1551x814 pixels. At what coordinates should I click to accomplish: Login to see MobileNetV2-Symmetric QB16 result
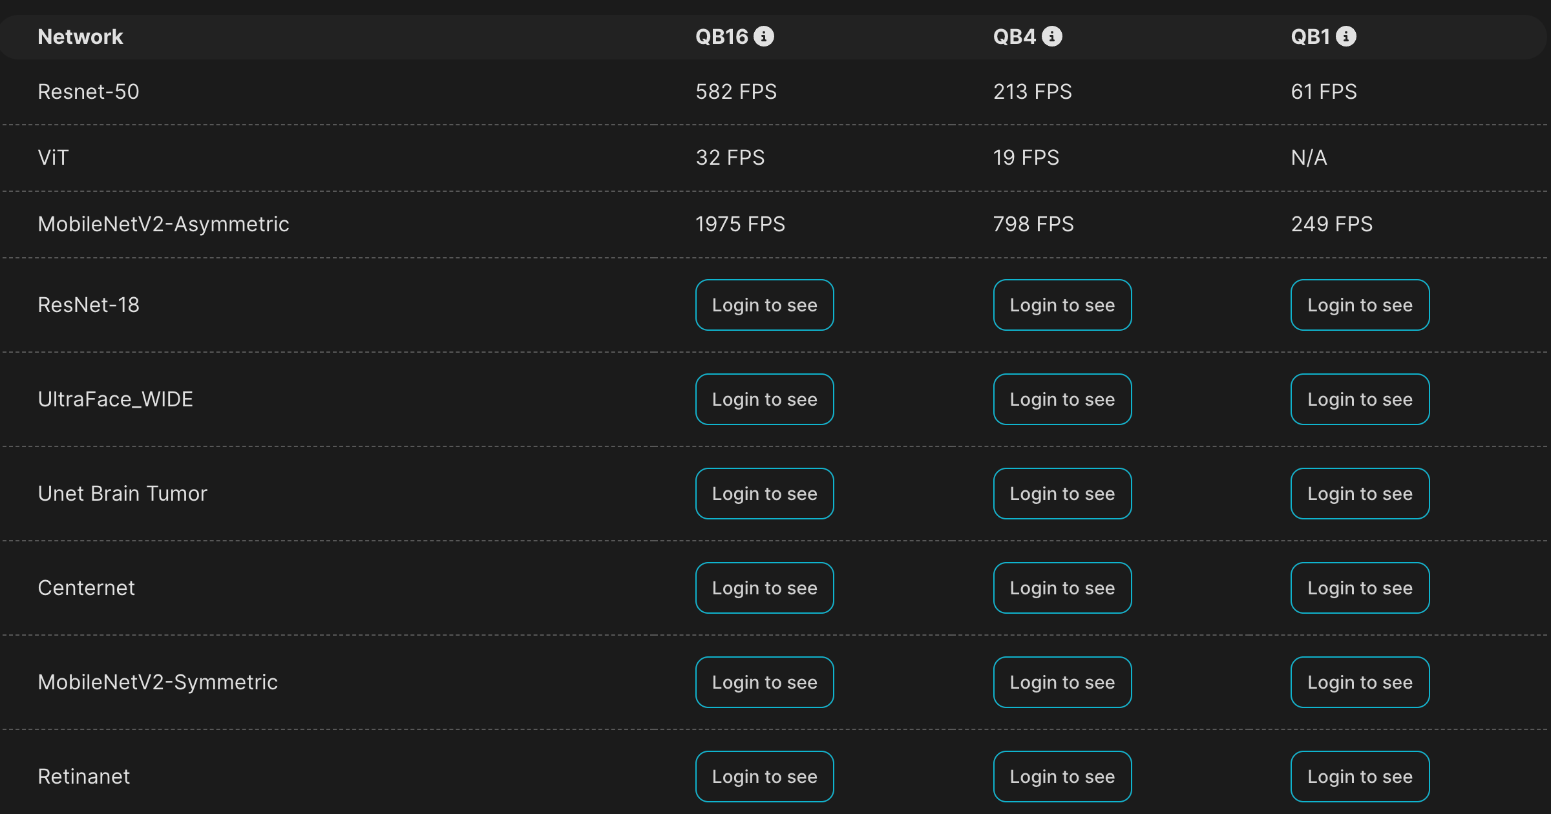pos(765,682)
